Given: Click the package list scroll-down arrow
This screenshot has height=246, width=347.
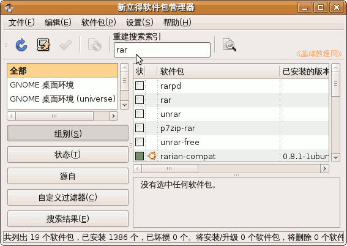Looking at the screenshot, I should click(336, 157).
